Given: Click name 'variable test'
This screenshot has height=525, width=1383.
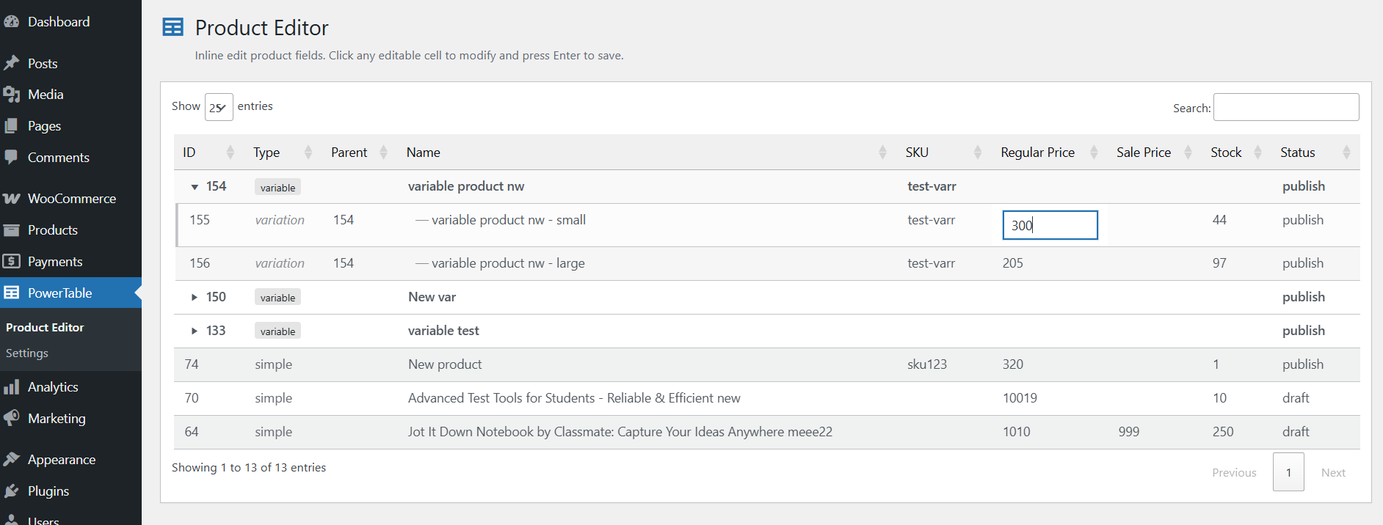Looking at the screenshot, I should (443, 331).
